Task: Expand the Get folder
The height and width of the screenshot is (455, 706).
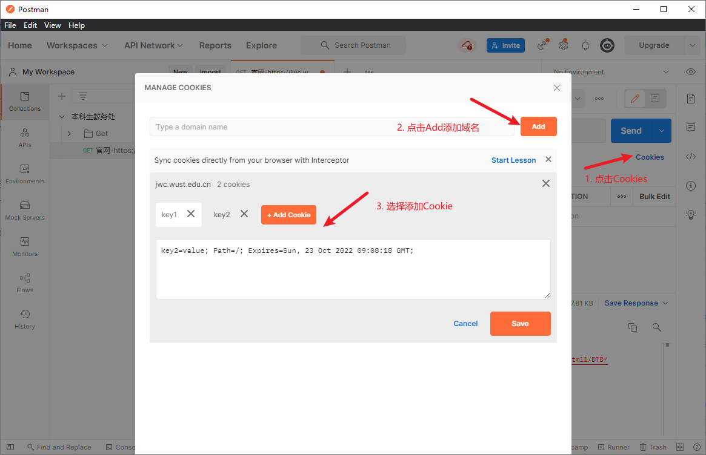Action: point(69,134)
